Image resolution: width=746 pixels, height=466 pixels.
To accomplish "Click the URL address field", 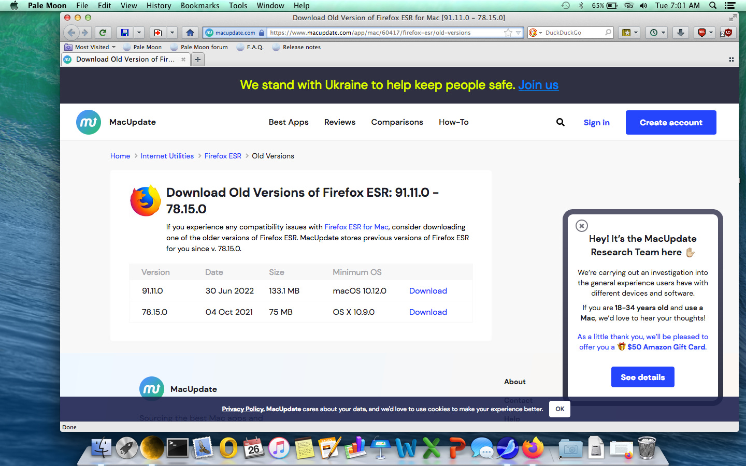I will [x=386, y=33].
